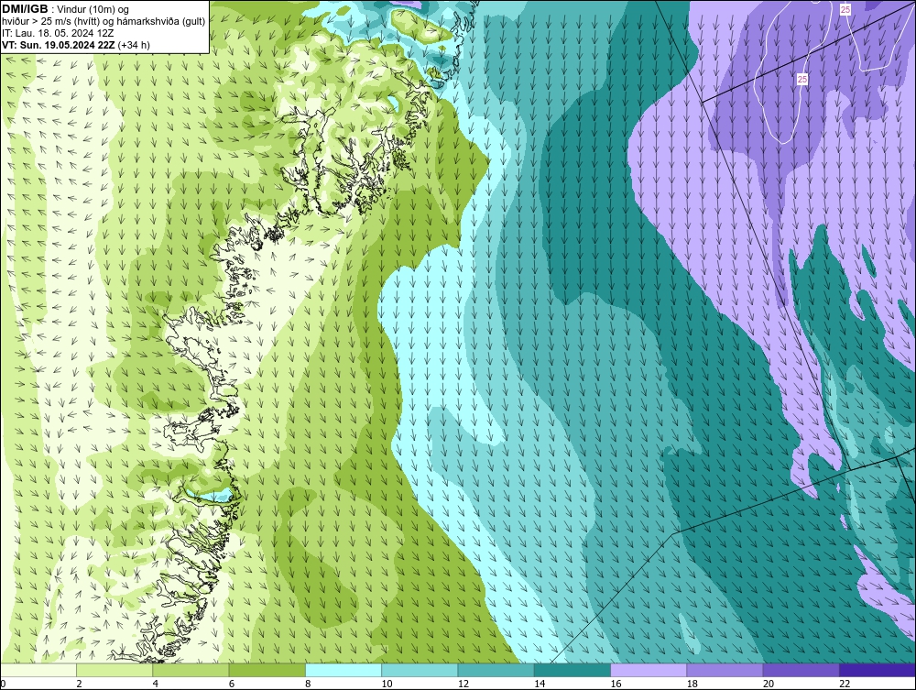Click the 'Vindur (10m) og' label
The image size is (916, 690).
point(94,10)
